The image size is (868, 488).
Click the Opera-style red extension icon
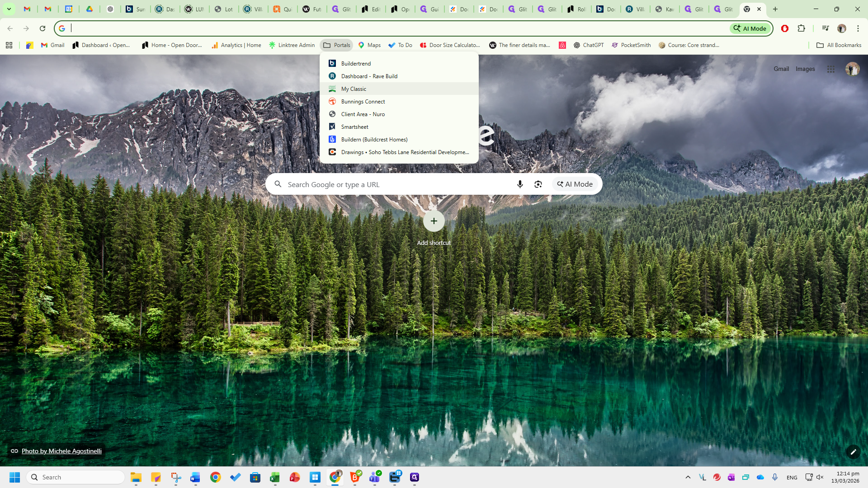pos(785,28)
